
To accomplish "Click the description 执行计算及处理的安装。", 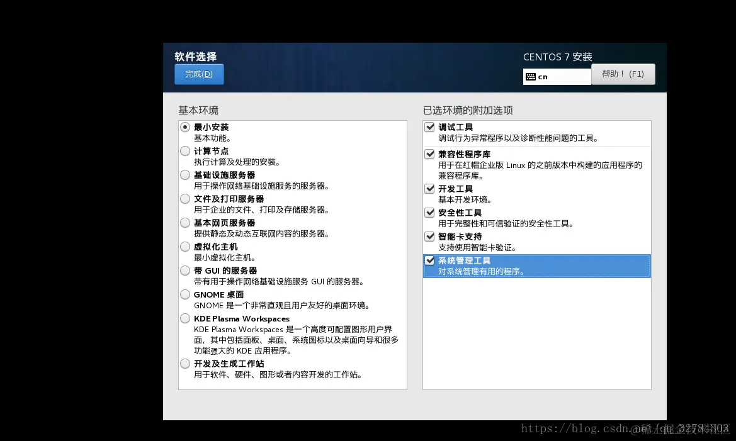I will [237, 162].
